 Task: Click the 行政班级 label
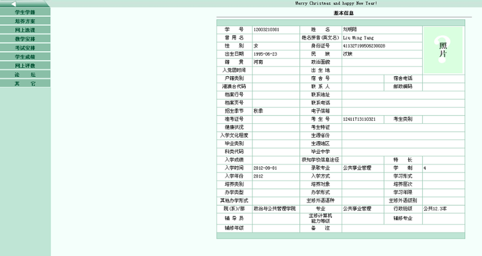point(403,209)
